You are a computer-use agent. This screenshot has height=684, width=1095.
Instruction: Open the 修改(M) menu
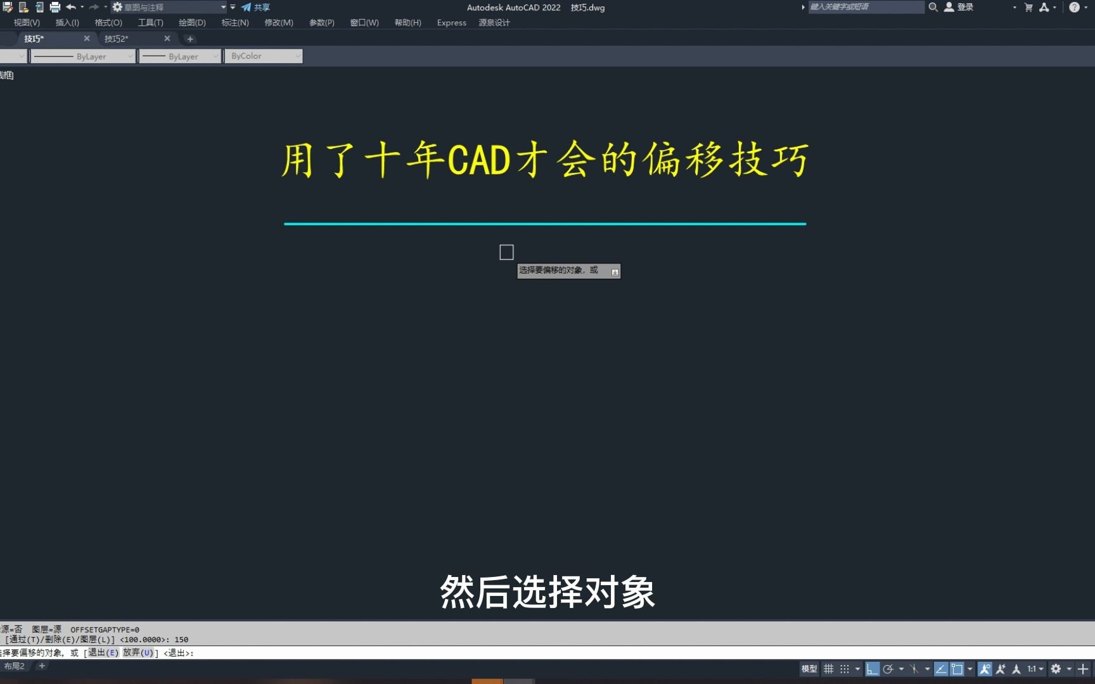(x=278, y=22)
